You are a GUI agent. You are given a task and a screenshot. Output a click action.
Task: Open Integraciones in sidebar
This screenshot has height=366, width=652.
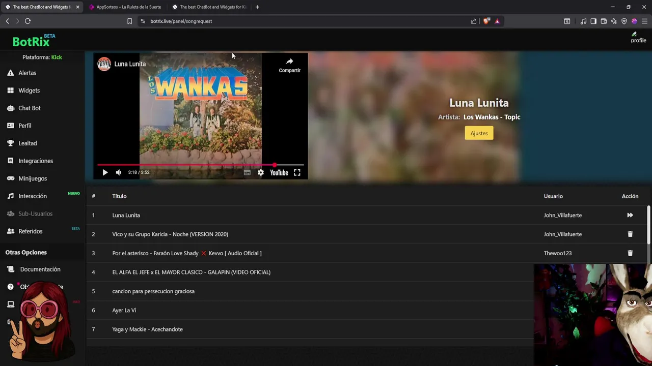tap(36, 161)
